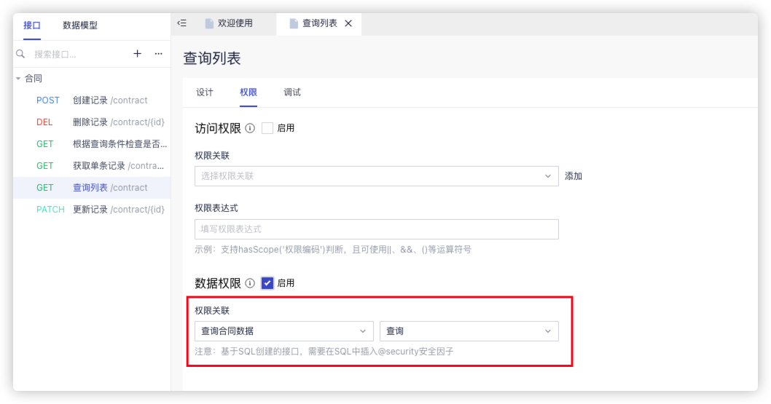Open the 查询 operation dropdown
This screenshot has width=771, height=404.
pos(469,331)
